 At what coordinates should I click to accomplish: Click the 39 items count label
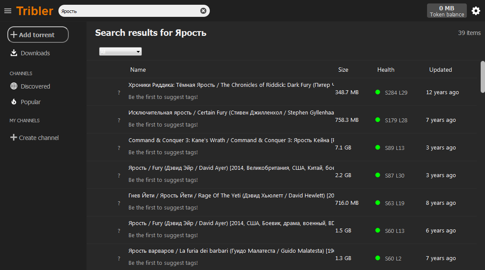469,33
